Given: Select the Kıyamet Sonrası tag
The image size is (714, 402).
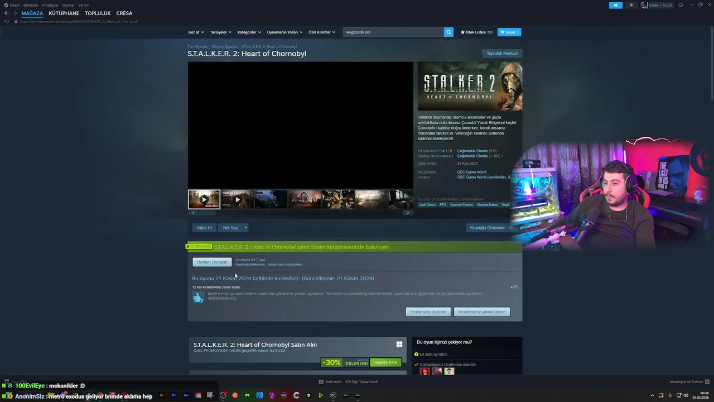Looking at the screenshot, I should tap(461, 205).
